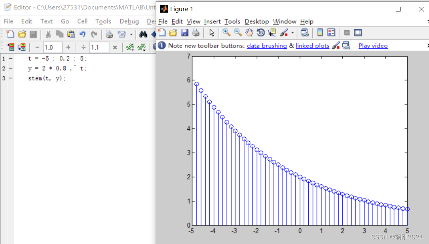
Task: Redo edit in Editor toolbar
Action: [94, 34]
